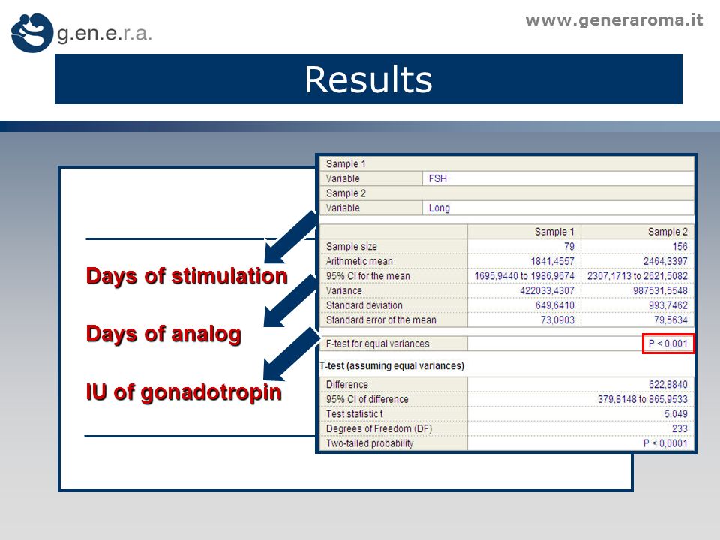The width and height of the screenshot is (720, 540).
Task: Click the Sample 1 heading above Variable FSH
Action: 346,164
